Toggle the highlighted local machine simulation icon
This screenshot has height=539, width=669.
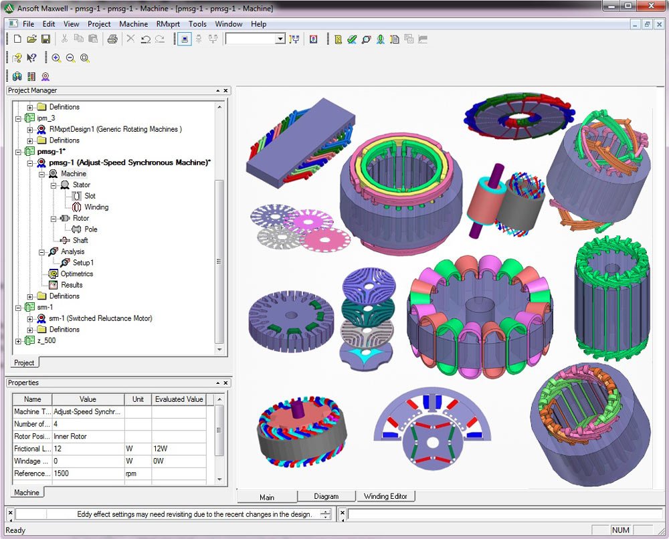click(x=185, y=39)
